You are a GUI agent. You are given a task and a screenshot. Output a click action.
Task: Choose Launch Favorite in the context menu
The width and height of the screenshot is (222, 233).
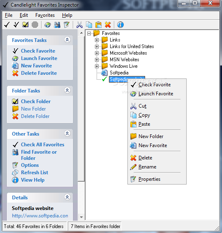(x=157, y=94)
